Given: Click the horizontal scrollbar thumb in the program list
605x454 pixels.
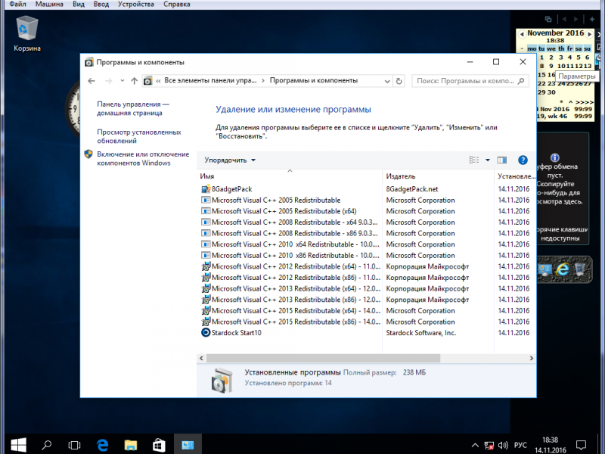Looking at the screenshot, I should pos(323,358).
